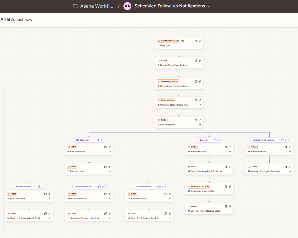Screen dimensions: 298x238
Task: Rename the "2nd Notification" path via its pencil icon
Action: [x=103, y=187]
